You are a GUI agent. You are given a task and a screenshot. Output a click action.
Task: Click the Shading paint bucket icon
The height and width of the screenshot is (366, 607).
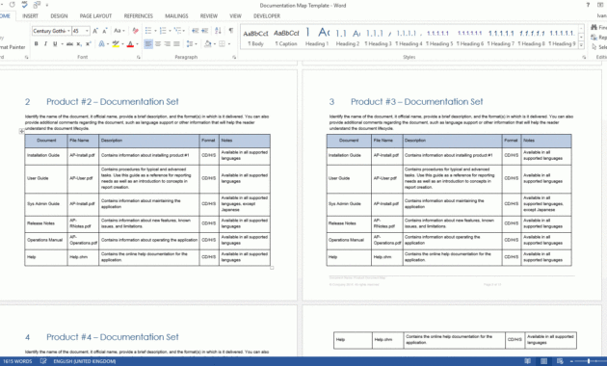tap(207, 44)
